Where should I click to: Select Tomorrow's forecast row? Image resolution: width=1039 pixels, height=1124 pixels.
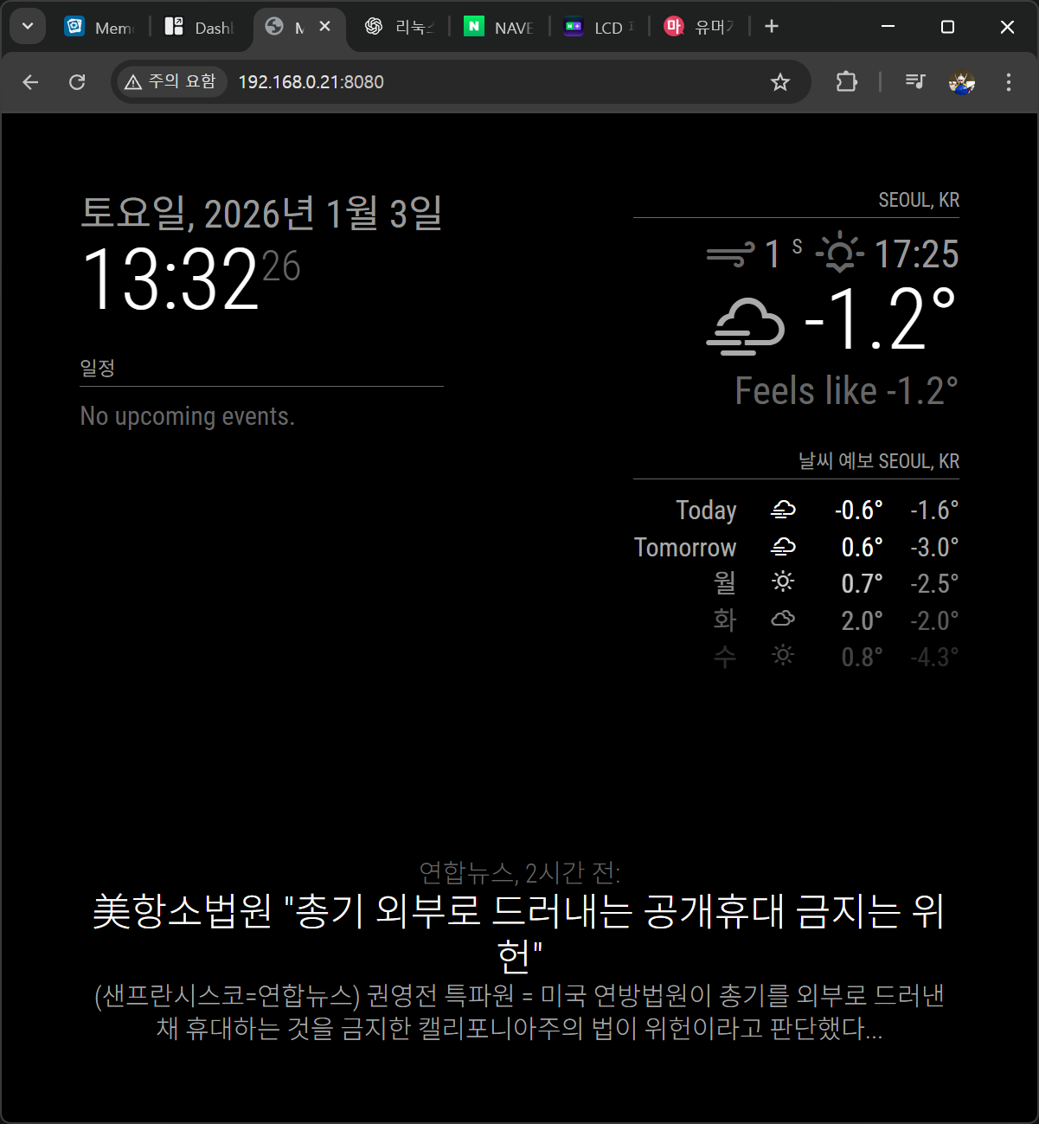(x=796, y=548)
